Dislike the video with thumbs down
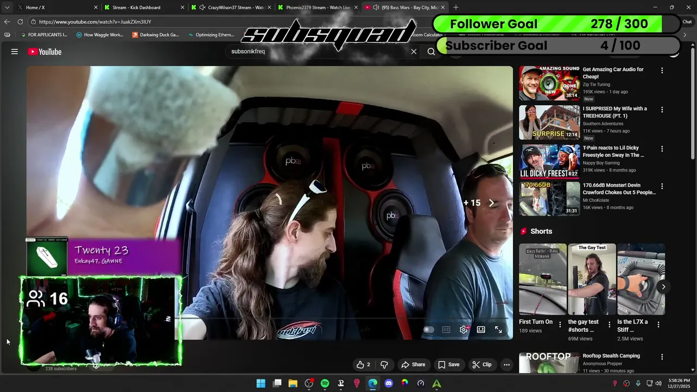Viewport: 697px width, 392px height. 384,365
